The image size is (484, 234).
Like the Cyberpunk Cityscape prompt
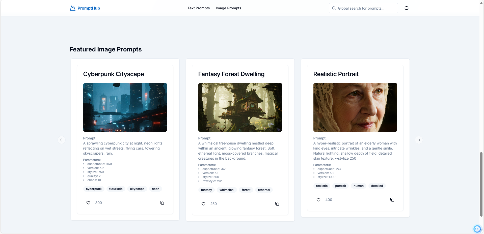88,203
